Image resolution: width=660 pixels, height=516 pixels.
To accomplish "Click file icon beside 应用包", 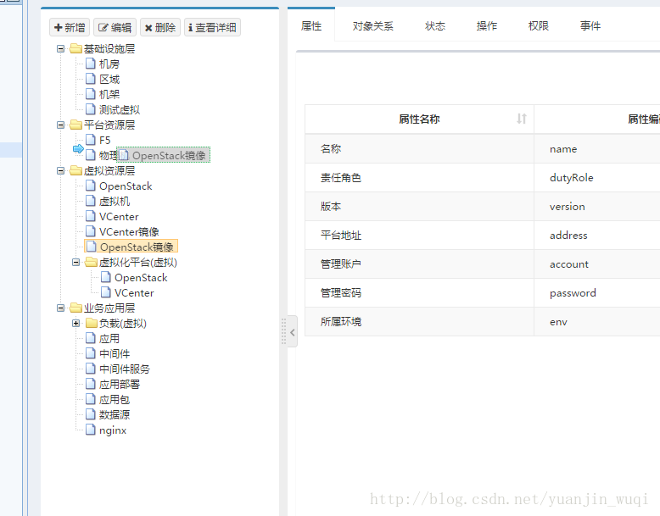I will (91, 400).
